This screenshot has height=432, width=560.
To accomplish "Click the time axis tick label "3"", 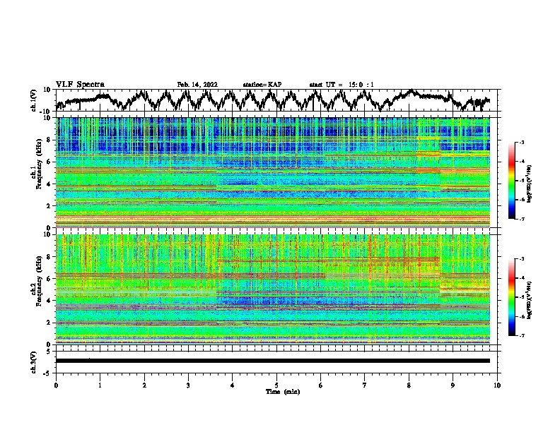I will click(x=188, y=385).
